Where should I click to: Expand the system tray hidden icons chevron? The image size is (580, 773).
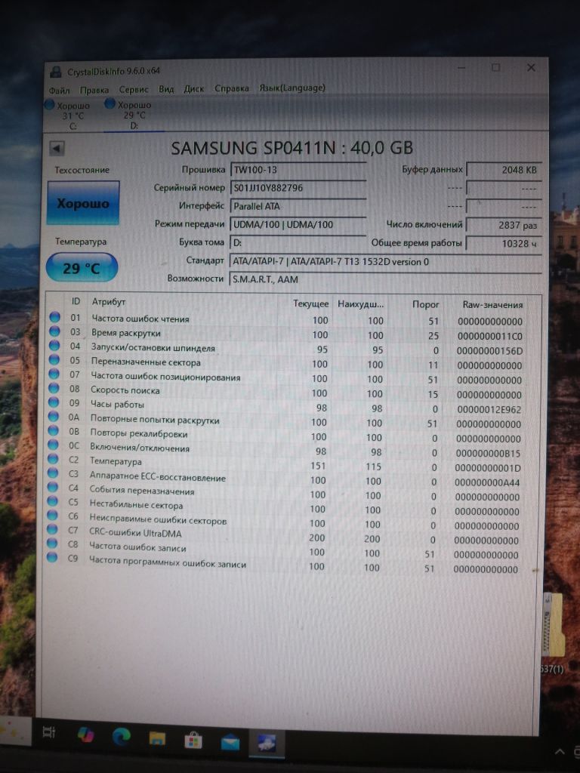pyautogui.click(x=560, y=751)
